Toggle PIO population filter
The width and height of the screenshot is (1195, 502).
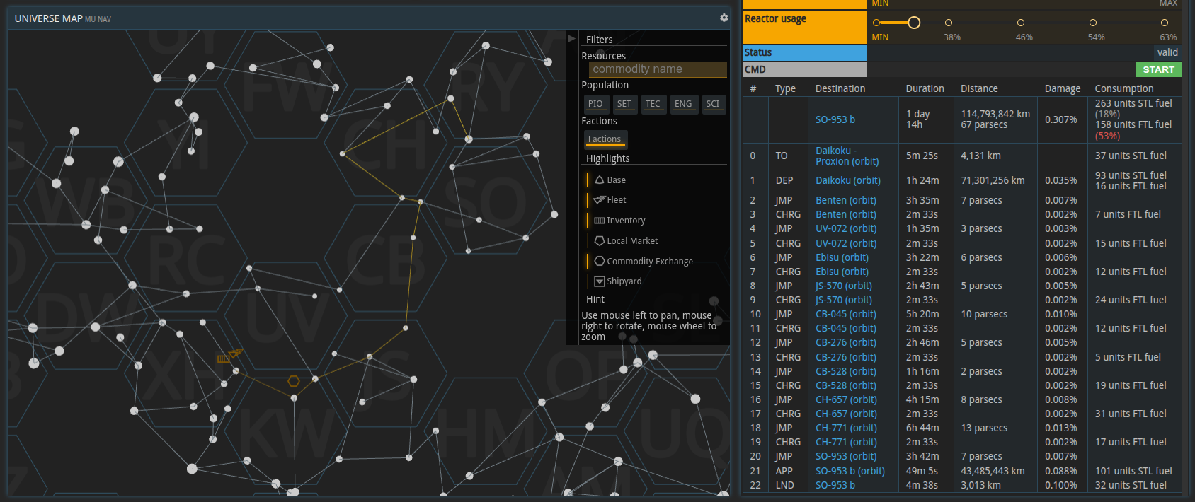tap(595, 104)
